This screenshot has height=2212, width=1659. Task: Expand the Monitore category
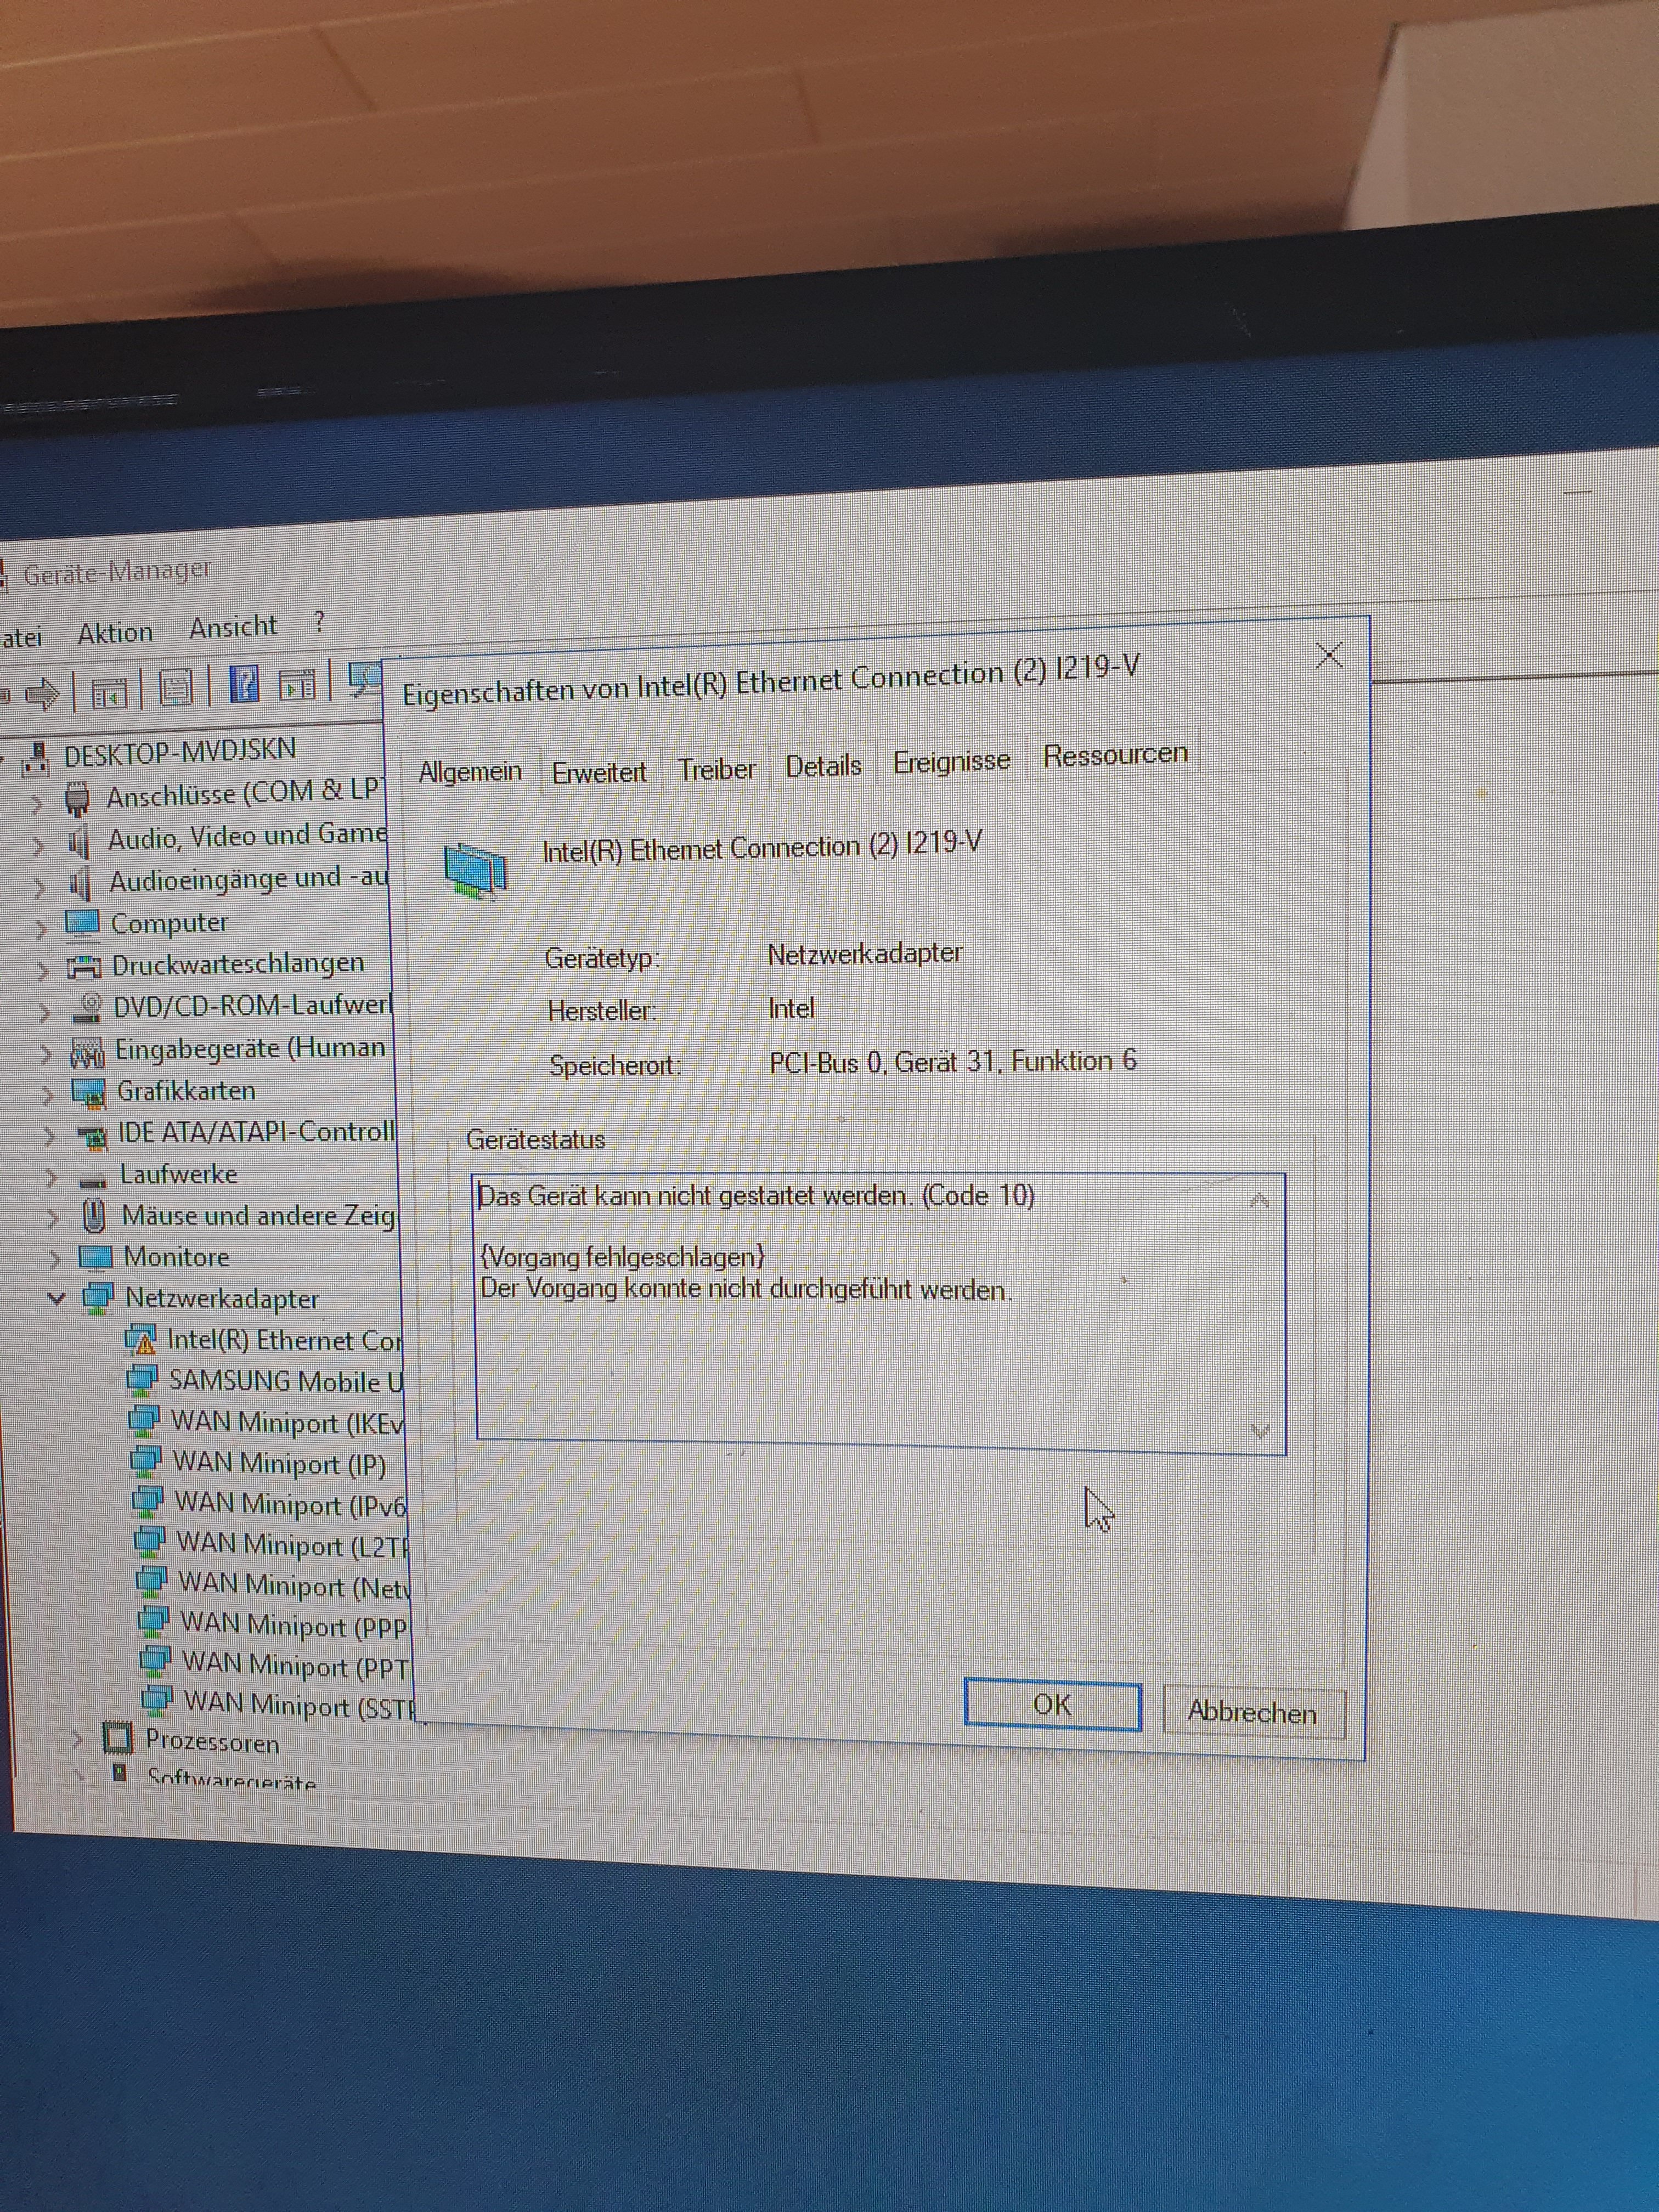click(x=54, y=1259)
